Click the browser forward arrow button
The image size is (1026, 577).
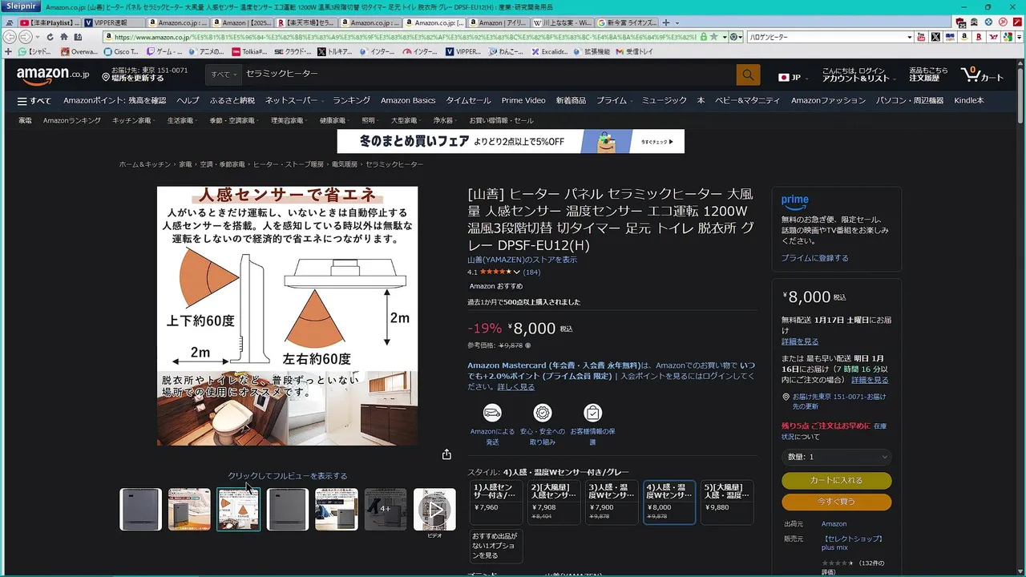(x=27, y=37)
